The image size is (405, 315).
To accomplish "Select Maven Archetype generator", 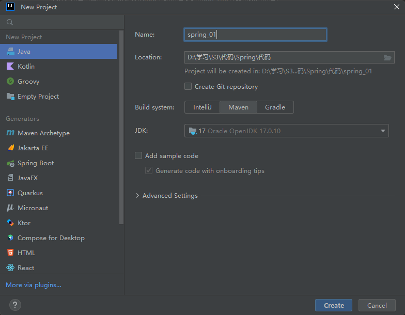I will pyautogui.click(x=58, y=133).
